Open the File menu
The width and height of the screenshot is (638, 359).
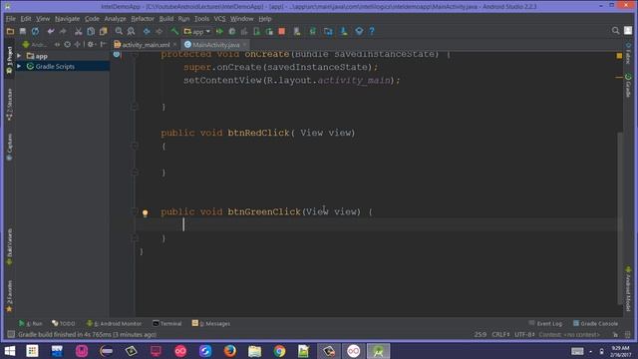coord(11,19)
